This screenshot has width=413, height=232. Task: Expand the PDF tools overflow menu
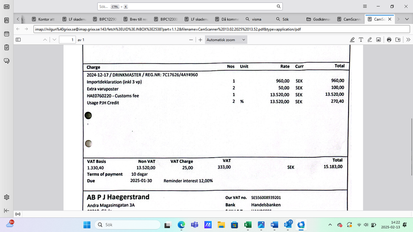point(408,40)
